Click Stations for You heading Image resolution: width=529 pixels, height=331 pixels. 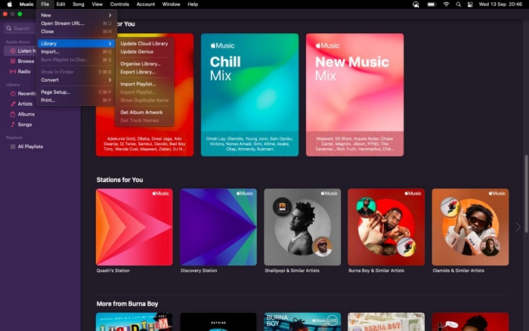click(119, 180)
